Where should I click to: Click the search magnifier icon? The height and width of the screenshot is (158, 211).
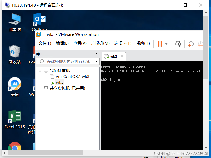pos(42,61)
